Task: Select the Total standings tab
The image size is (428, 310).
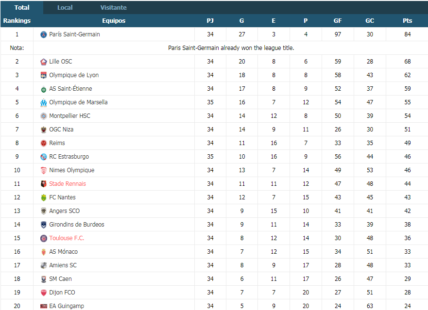Action: (x=22, y=7)
